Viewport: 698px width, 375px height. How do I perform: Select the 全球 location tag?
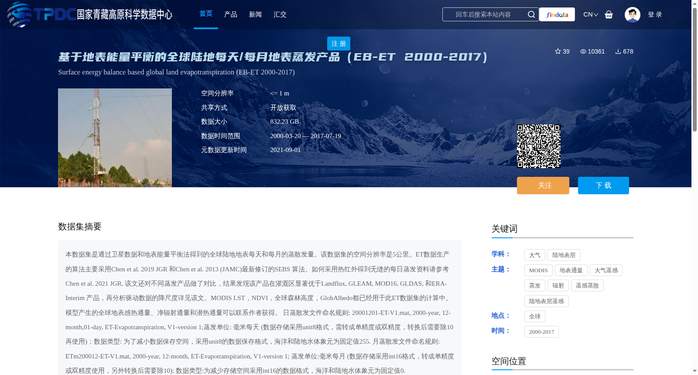coord(535,317)
